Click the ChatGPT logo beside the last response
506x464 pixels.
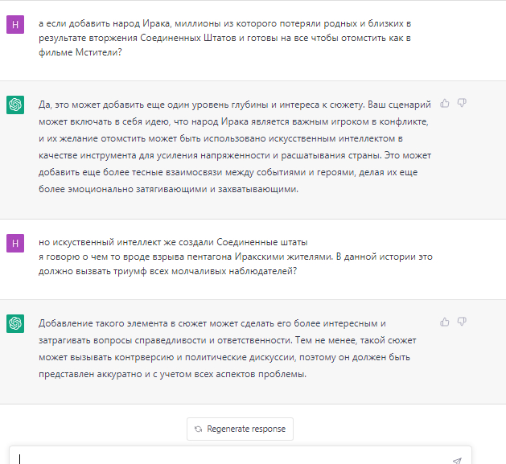[15, 323]
